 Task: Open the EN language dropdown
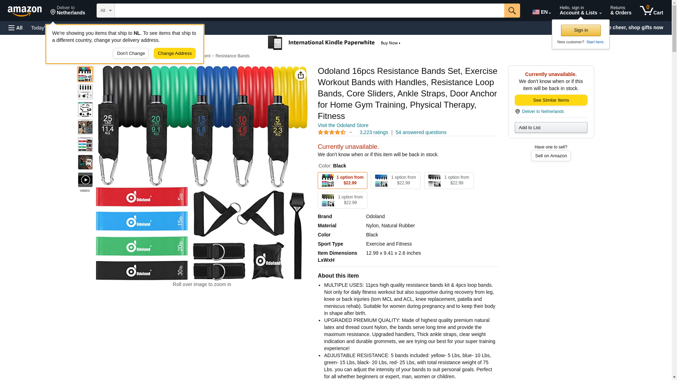tap(542, 12)
